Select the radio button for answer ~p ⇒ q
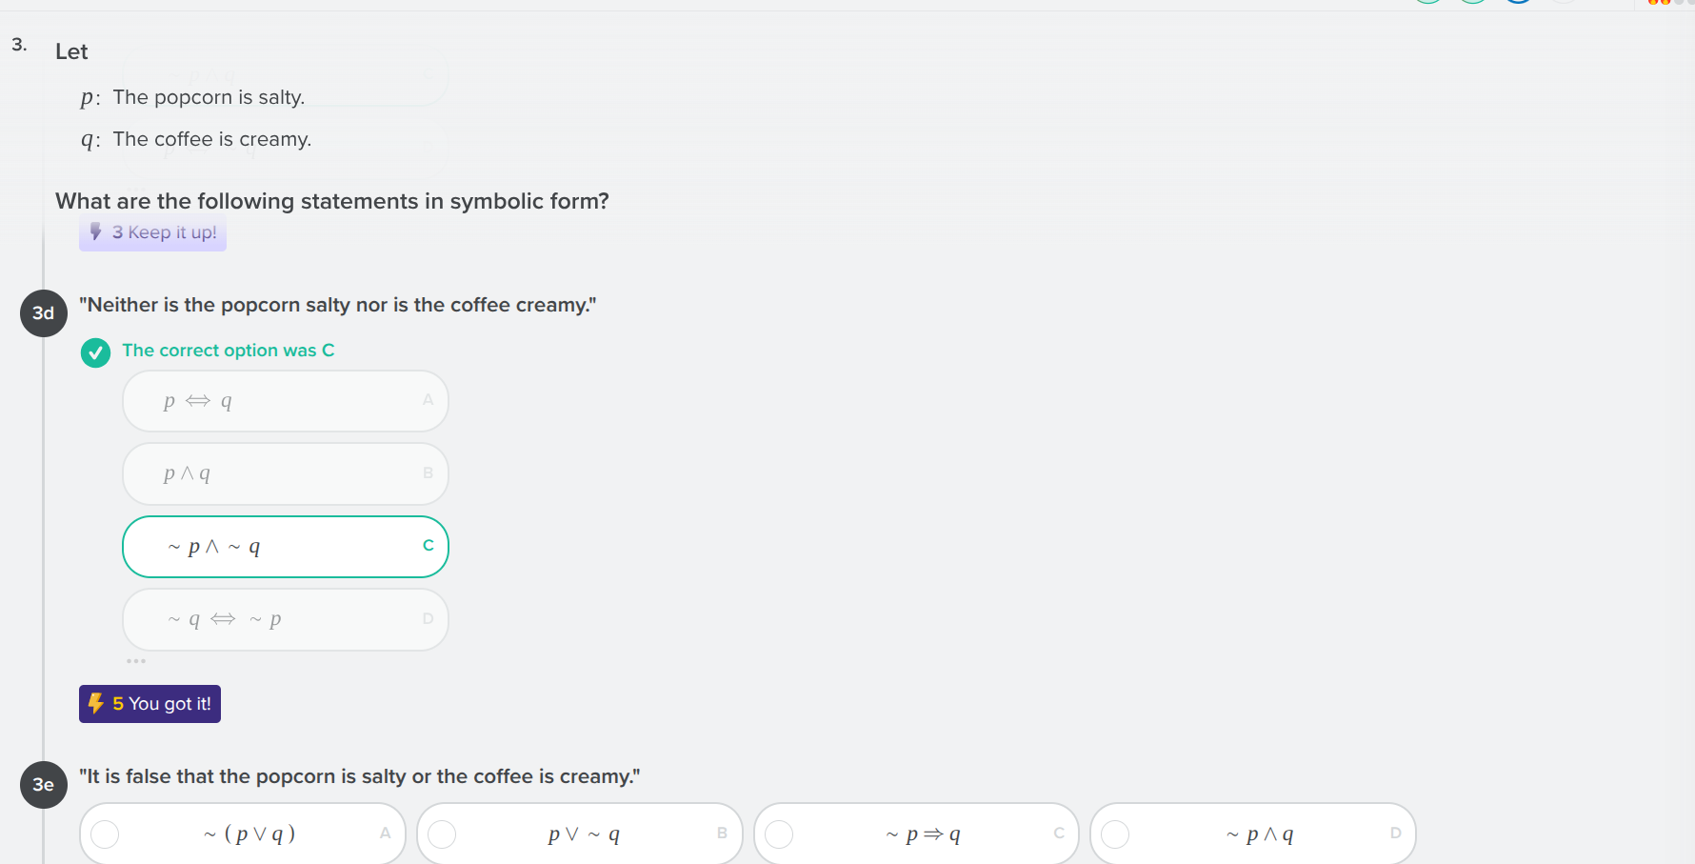The width and height of the screenshot is (1695, 864). click(x=779, y=834)
